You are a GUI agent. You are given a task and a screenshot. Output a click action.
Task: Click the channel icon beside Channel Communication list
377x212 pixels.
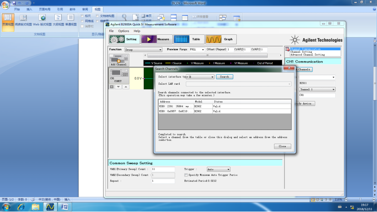pos(287,49)
